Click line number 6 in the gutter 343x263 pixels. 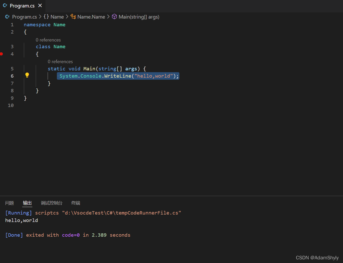[12, 76]
